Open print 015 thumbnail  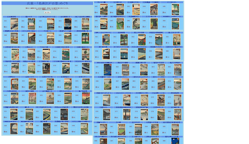pos(86,54)
